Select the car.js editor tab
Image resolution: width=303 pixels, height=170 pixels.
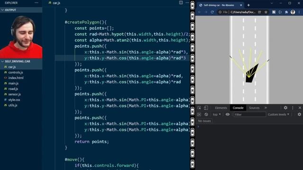point(54,3)
